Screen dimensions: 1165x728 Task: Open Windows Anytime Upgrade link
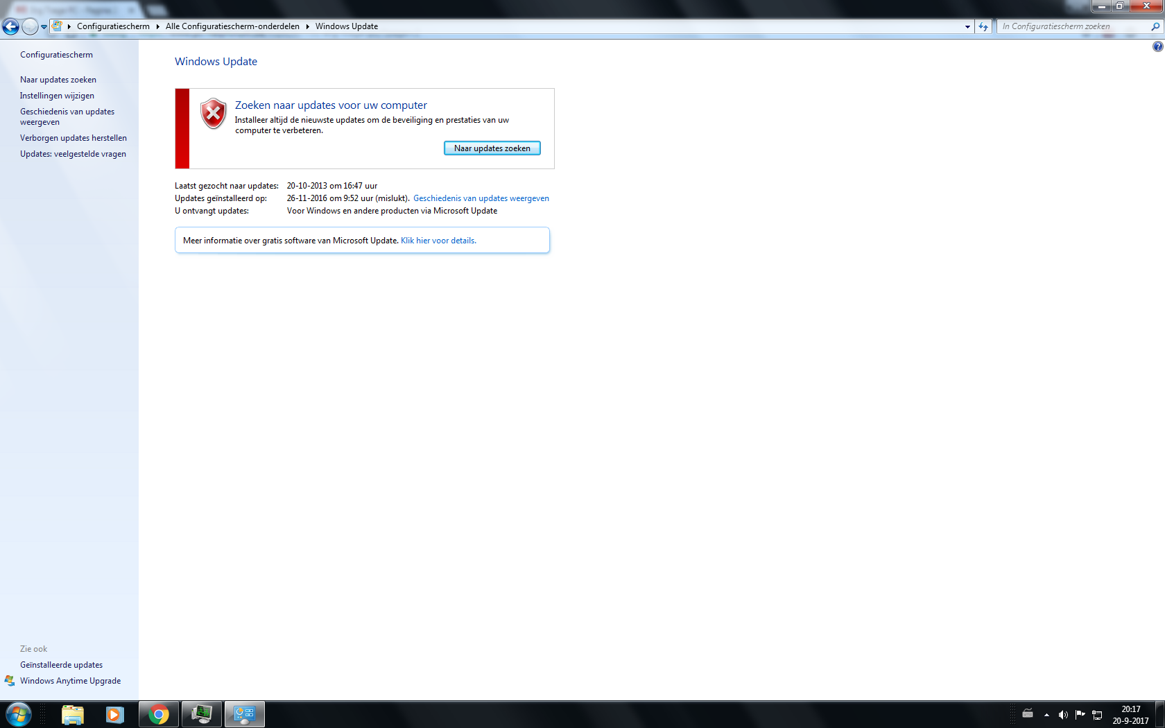pyautogui.click(x=70, y=681)
